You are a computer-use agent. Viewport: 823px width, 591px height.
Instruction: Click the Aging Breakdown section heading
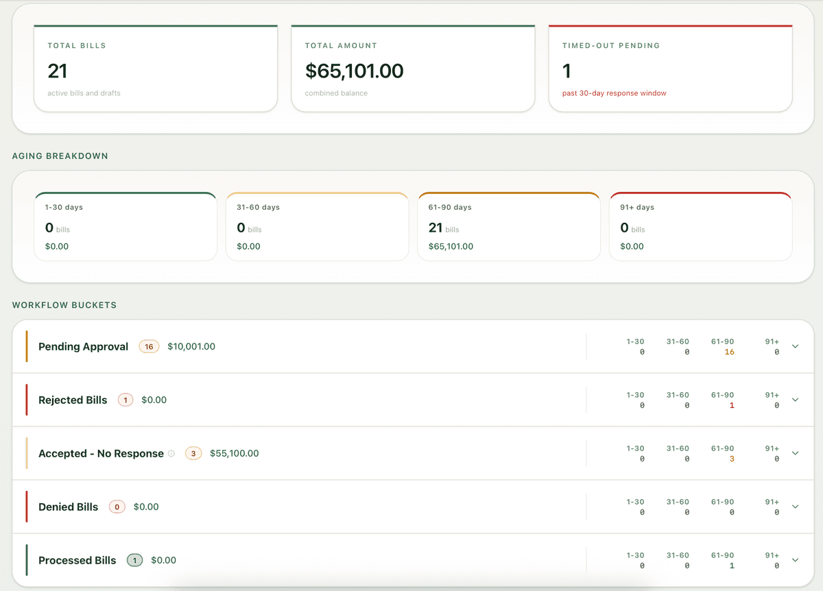pyautogui.click(x=60, y=156)
